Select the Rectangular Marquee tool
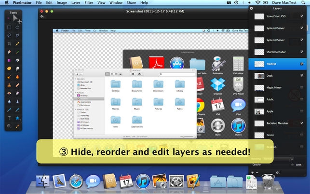Image resolution: width=310 pixels, height=194 pixels. click(9, 28)
